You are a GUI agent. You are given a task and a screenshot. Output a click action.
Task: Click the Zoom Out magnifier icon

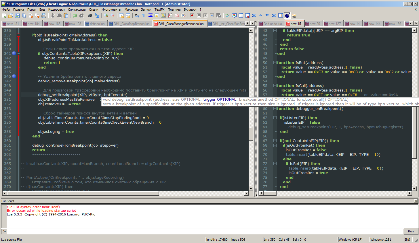tap(113, 15)
